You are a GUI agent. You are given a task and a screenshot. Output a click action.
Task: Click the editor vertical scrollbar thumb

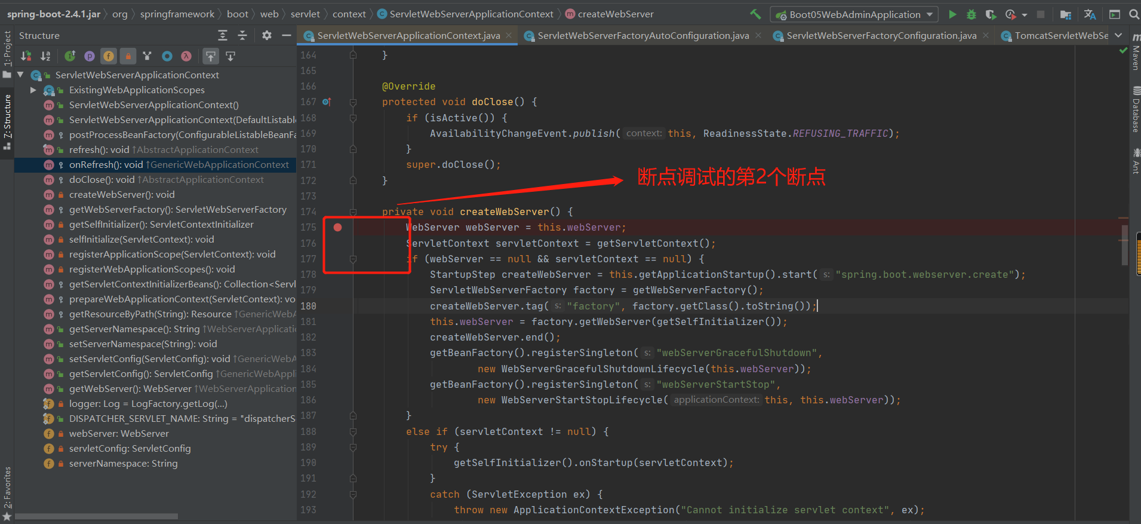1125,245
